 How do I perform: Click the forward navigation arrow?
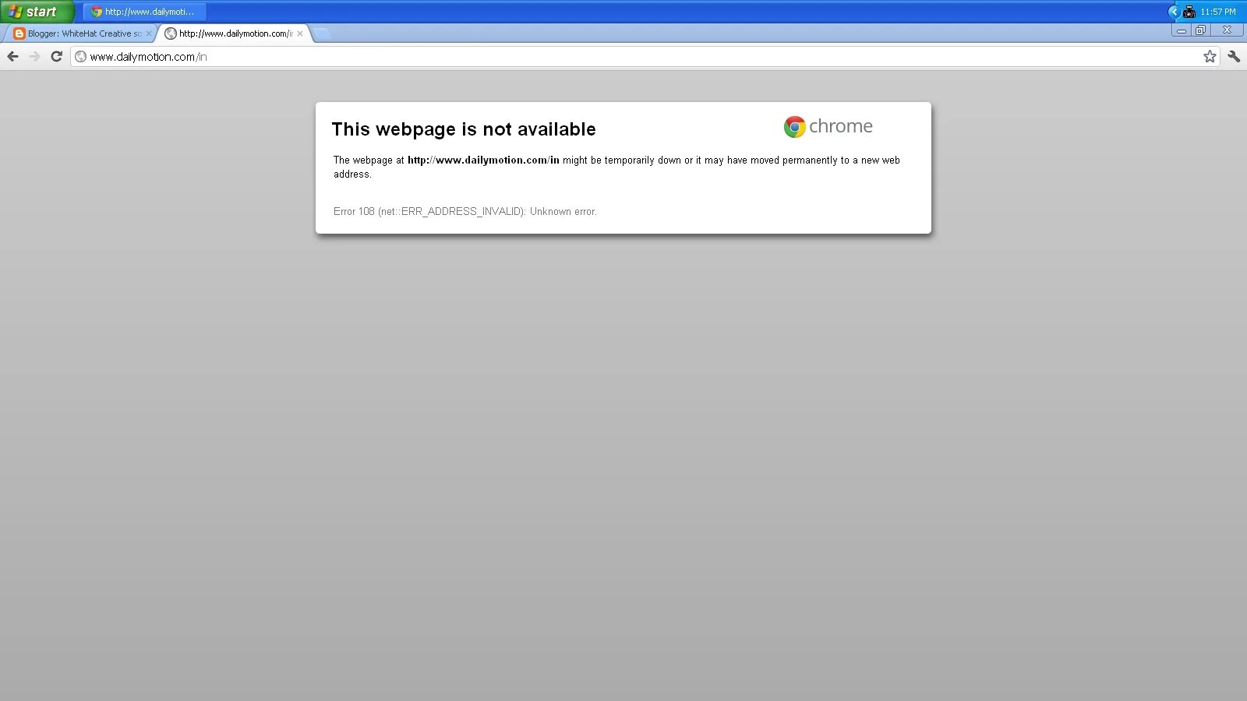(34, 56)
